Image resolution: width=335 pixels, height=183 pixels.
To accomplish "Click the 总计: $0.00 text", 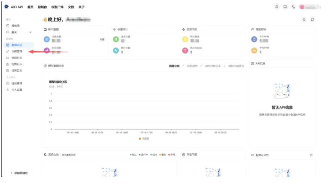I will coord(56,87).
